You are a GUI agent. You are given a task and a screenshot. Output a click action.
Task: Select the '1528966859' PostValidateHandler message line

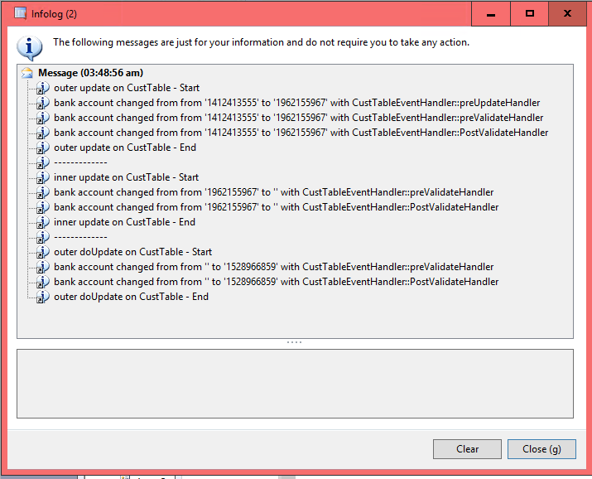tap(276, 282)
